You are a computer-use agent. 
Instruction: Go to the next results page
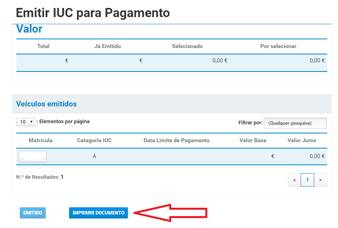(320, 180)
